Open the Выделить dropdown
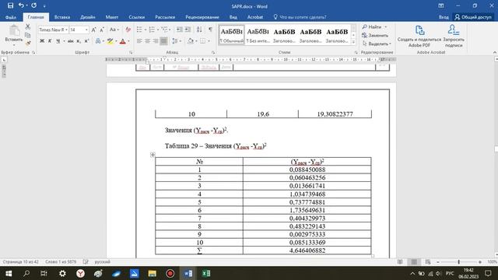The width and height of the screenshot is (498, 280). (377, 44)
